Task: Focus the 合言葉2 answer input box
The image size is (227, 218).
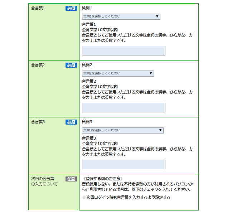Action: tap(124, 107)
